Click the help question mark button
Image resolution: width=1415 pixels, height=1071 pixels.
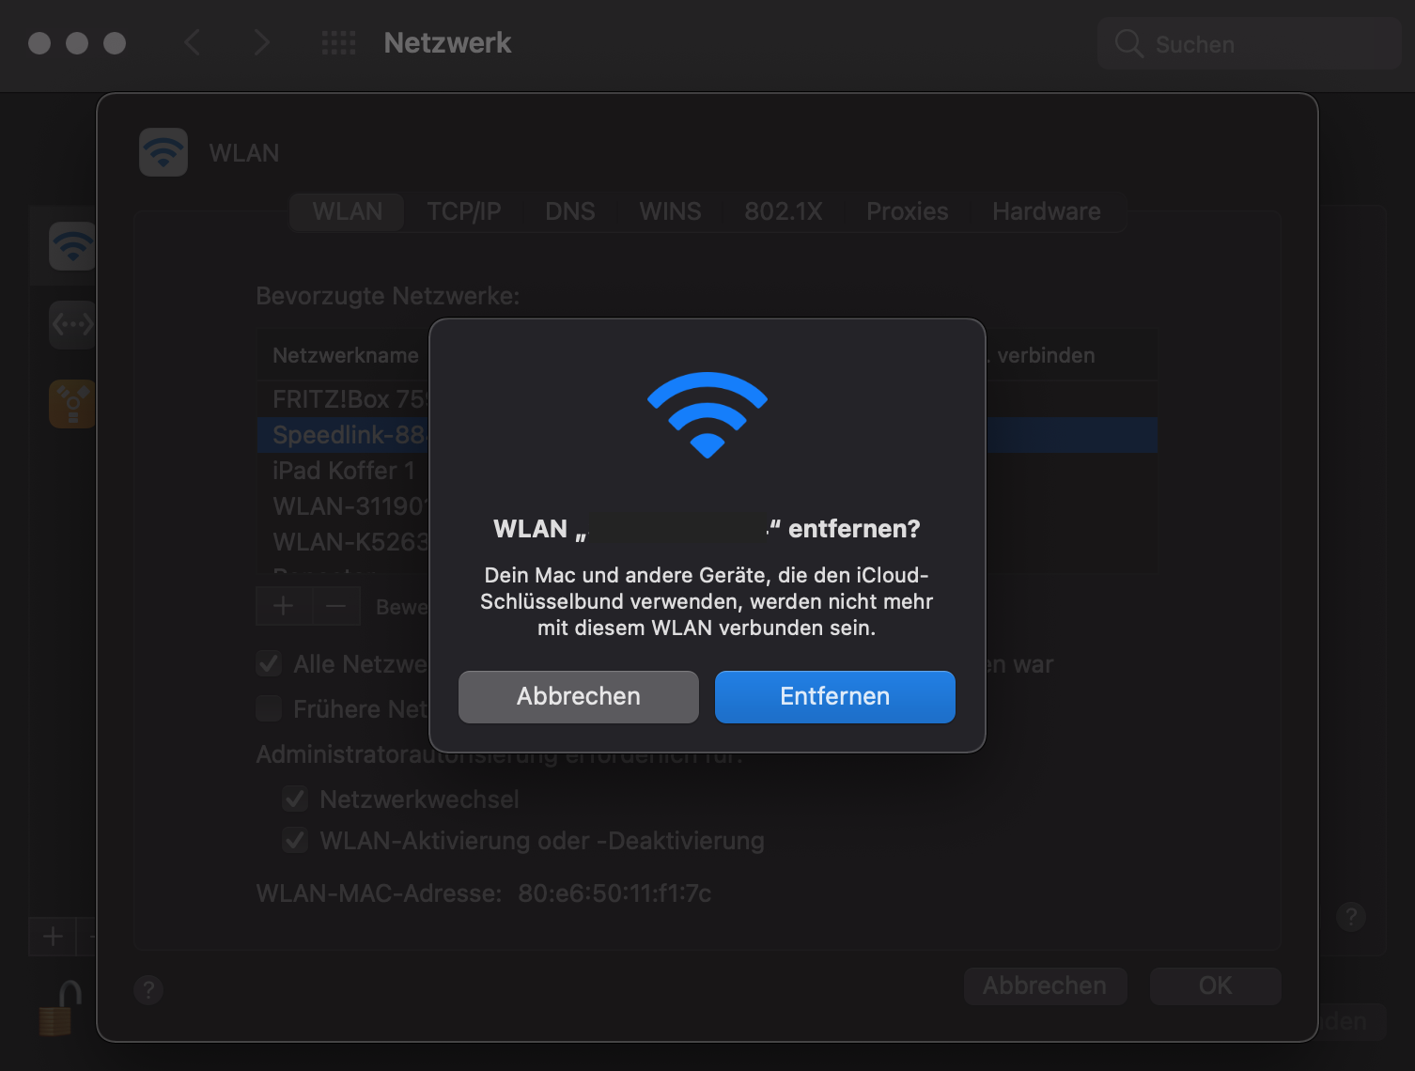[x=148, y=989]
